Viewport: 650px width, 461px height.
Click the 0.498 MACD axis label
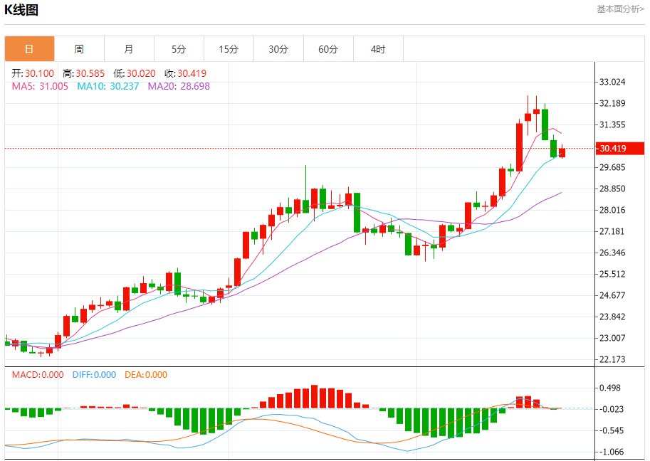(x=610, y=388)
